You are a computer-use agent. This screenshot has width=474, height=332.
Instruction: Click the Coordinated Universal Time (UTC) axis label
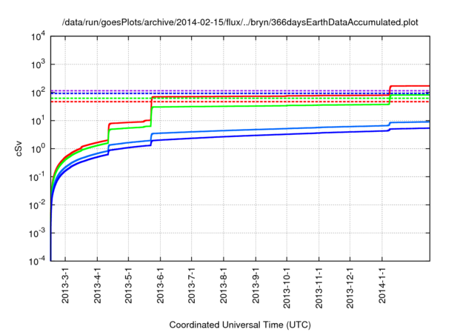point(239,325)
